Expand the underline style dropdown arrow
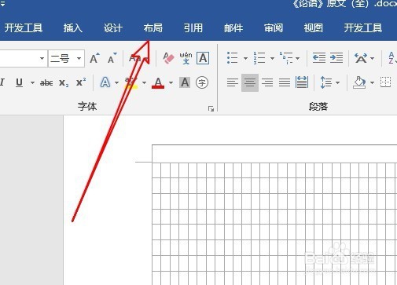Image resolution: width=397 pixels, height=285 pixels. click(x=32, y=82)
